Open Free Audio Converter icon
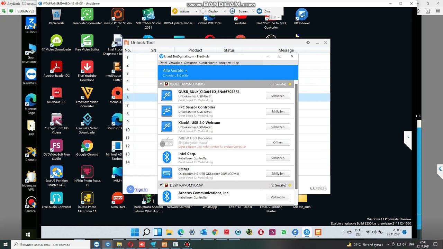 click(56, 201)
